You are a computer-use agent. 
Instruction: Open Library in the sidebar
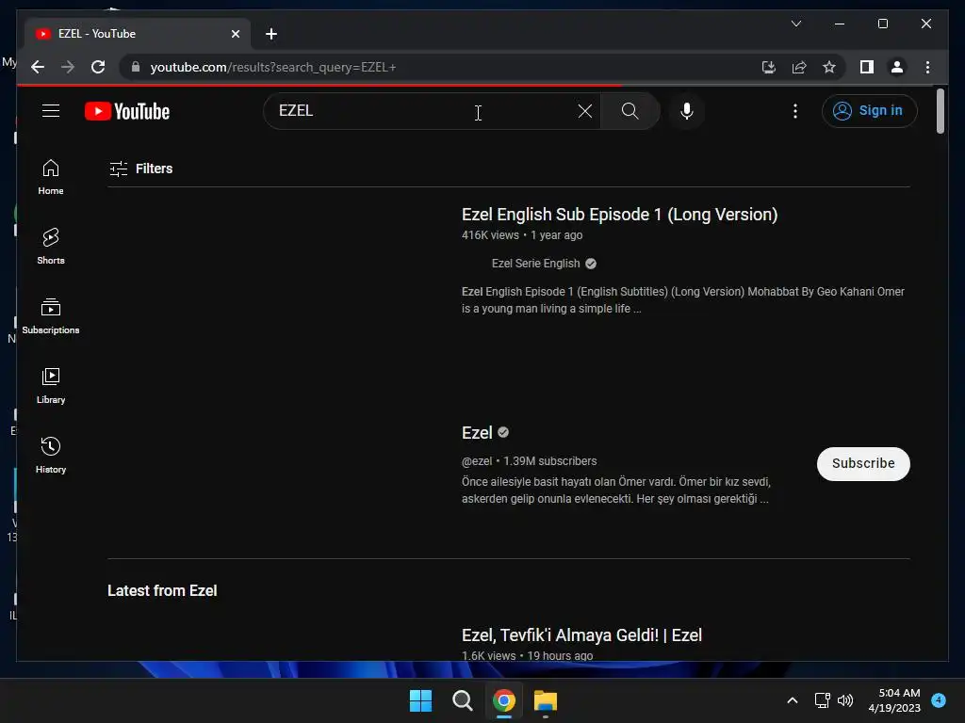click(x=51, y=386)
